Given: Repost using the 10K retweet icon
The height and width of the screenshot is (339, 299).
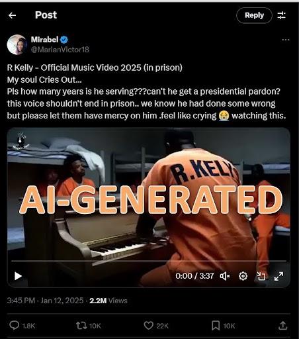Looking at the screenshot, I should click(81, 326).
